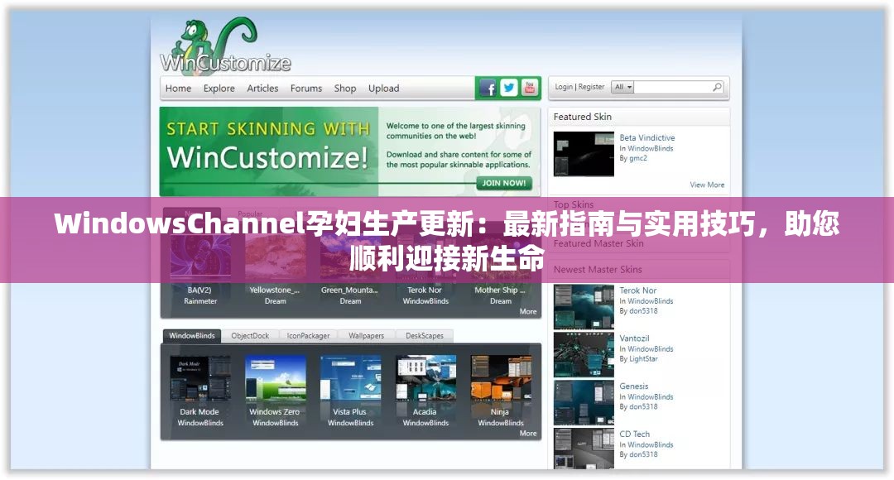Click the Twitter icon in the navigation bar

(x=509, y=87)
